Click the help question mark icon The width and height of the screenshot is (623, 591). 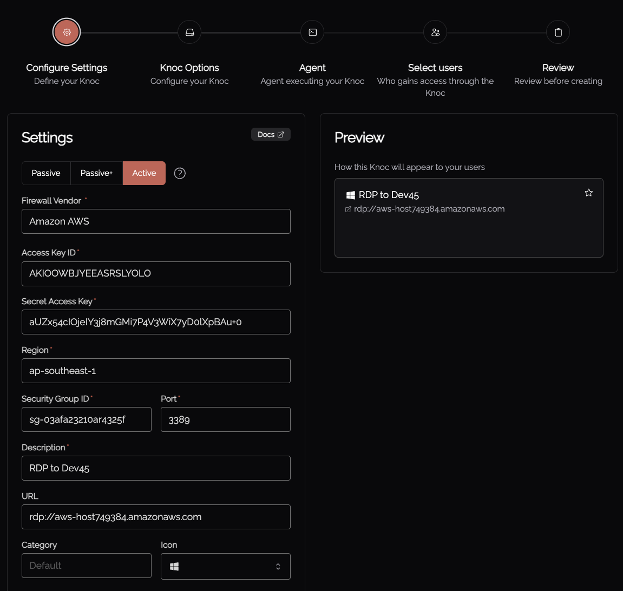click(x=179, y=173)
